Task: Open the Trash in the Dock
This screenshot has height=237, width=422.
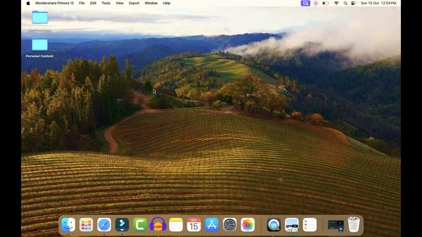Action: tap(353, 224)
